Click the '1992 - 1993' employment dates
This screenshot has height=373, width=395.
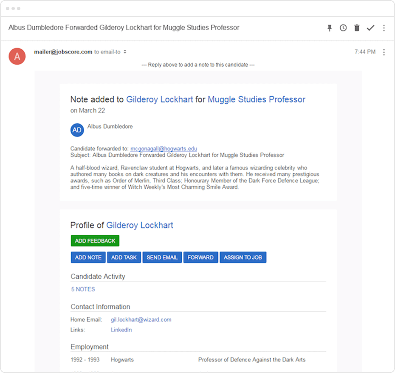click(x=85, y=360)
